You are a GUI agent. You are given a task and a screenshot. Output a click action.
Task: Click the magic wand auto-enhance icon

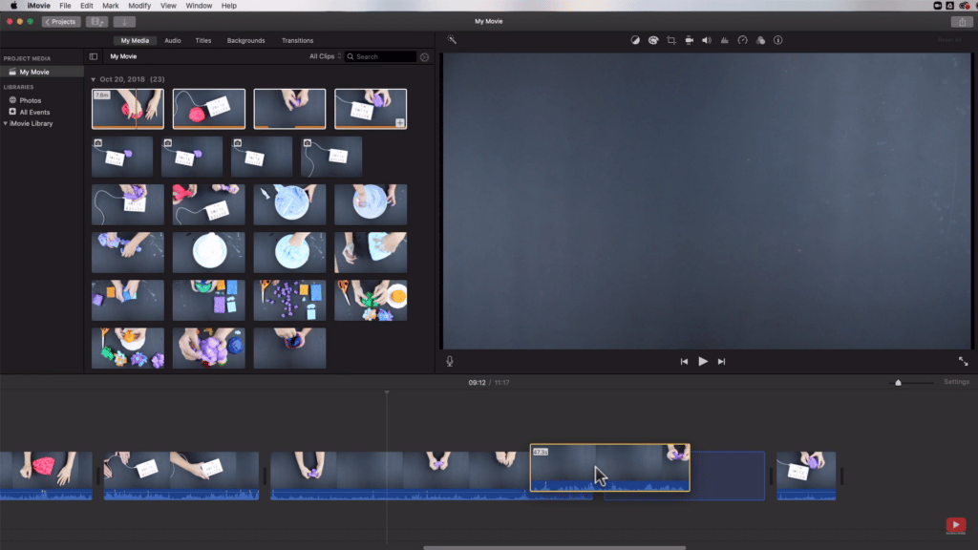coord(452,40)
